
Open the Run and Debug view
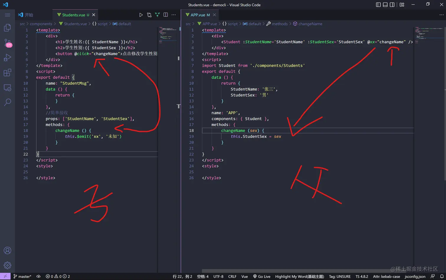[x=7, y=58]
